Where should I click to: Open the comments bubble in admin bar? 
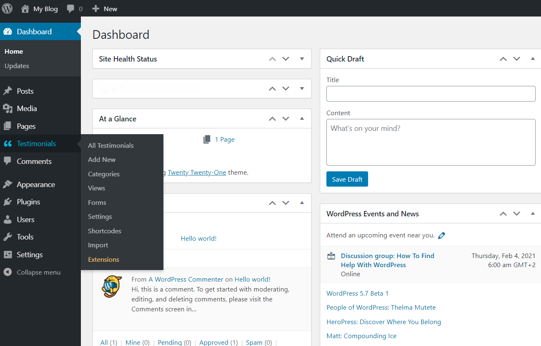click(71, 9)
